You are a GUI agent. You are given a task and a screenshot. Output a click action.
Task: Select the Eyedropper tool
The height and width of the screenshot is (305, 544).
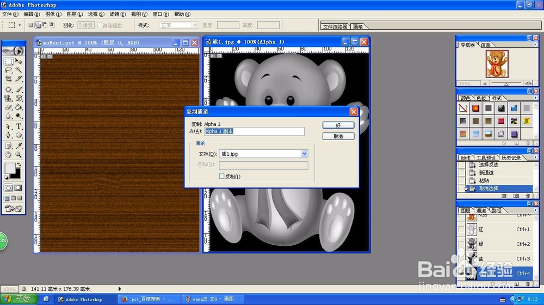[18, 146]
